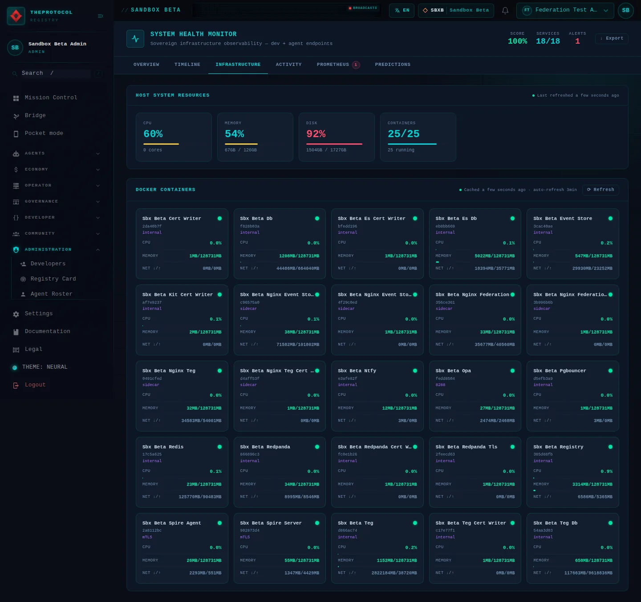
Task: Click the Developer braces icon
Action: pyautogui.click(x=16, y=218)
